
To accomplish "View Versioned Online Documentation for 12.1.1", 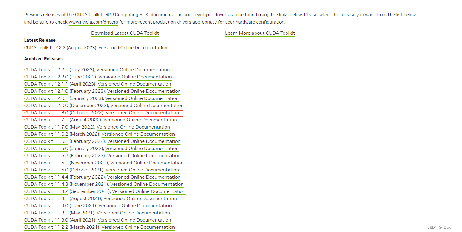I will [x=134, y=84].
